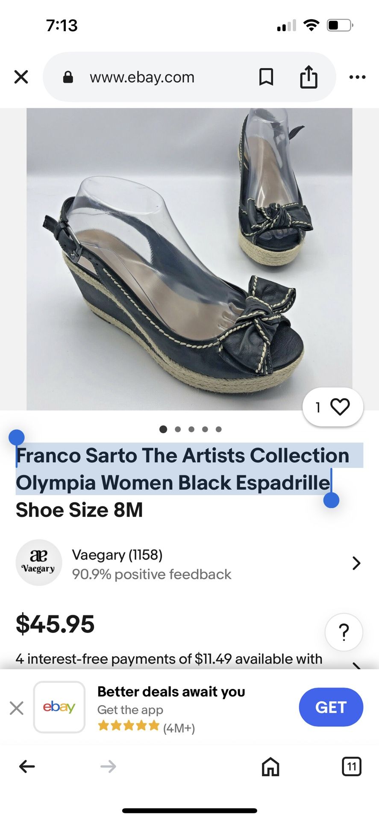Close the in-app browser with X
Image resolution: width=379 pixels, height=821 pixels.
(x=21, y=77)
